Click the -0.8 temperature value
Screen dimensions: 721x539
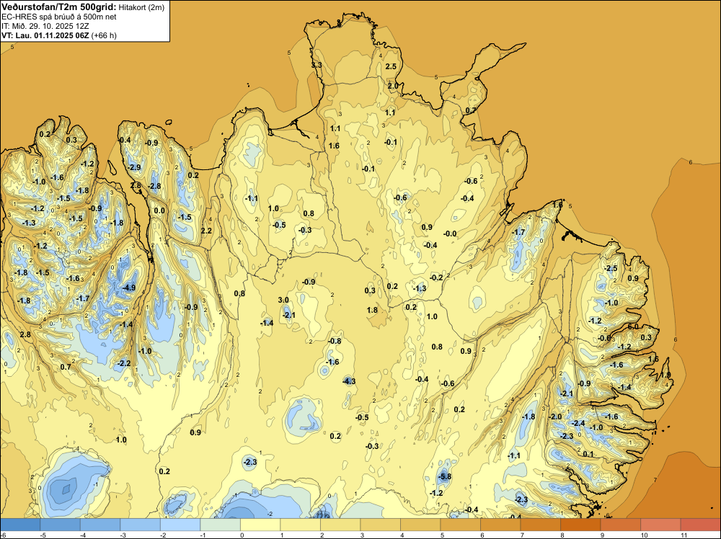coord(335,341)
